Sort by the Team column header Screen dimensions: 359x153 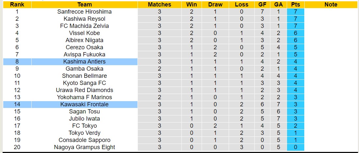point(84,5)
